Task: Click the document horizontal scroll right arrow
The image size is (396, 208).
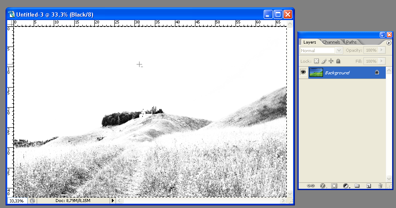Action: 284,201
